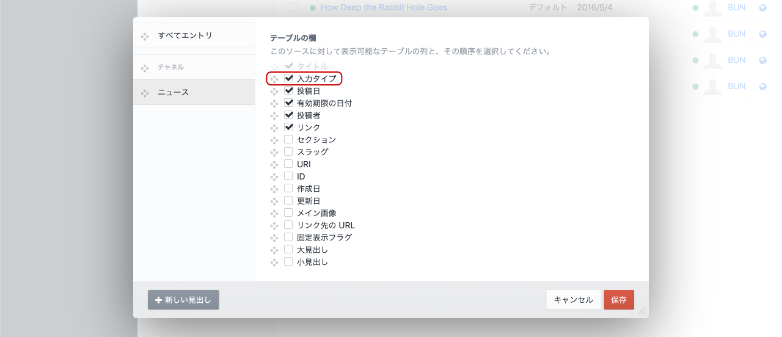Click the drag handle beside リンク先の URL
The height and width of the screenshot is (337, 782).
[x=274, y=226]
